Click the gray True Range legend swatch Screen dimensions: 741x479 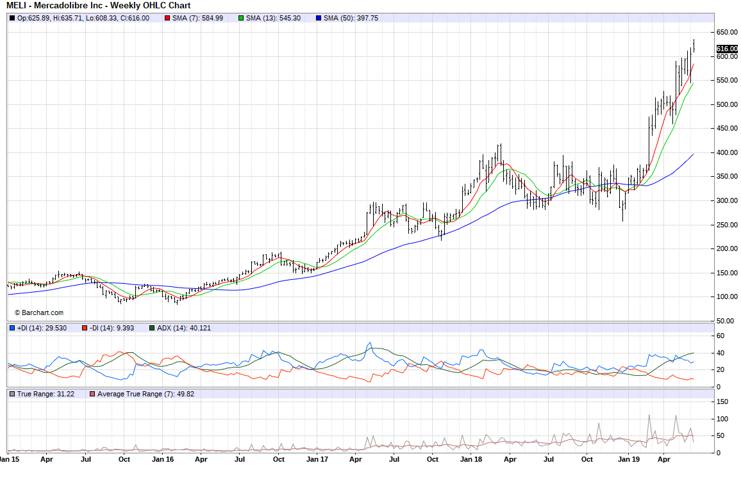pos(13,394)
